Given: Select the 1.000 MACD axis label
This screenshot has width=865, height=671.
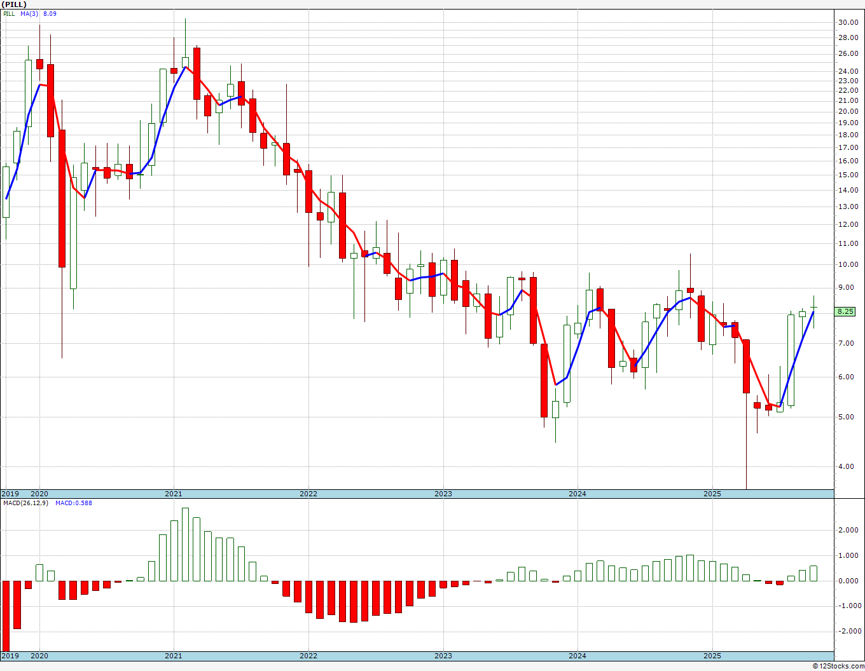Looking at the screenshot, I should (848, 556).
